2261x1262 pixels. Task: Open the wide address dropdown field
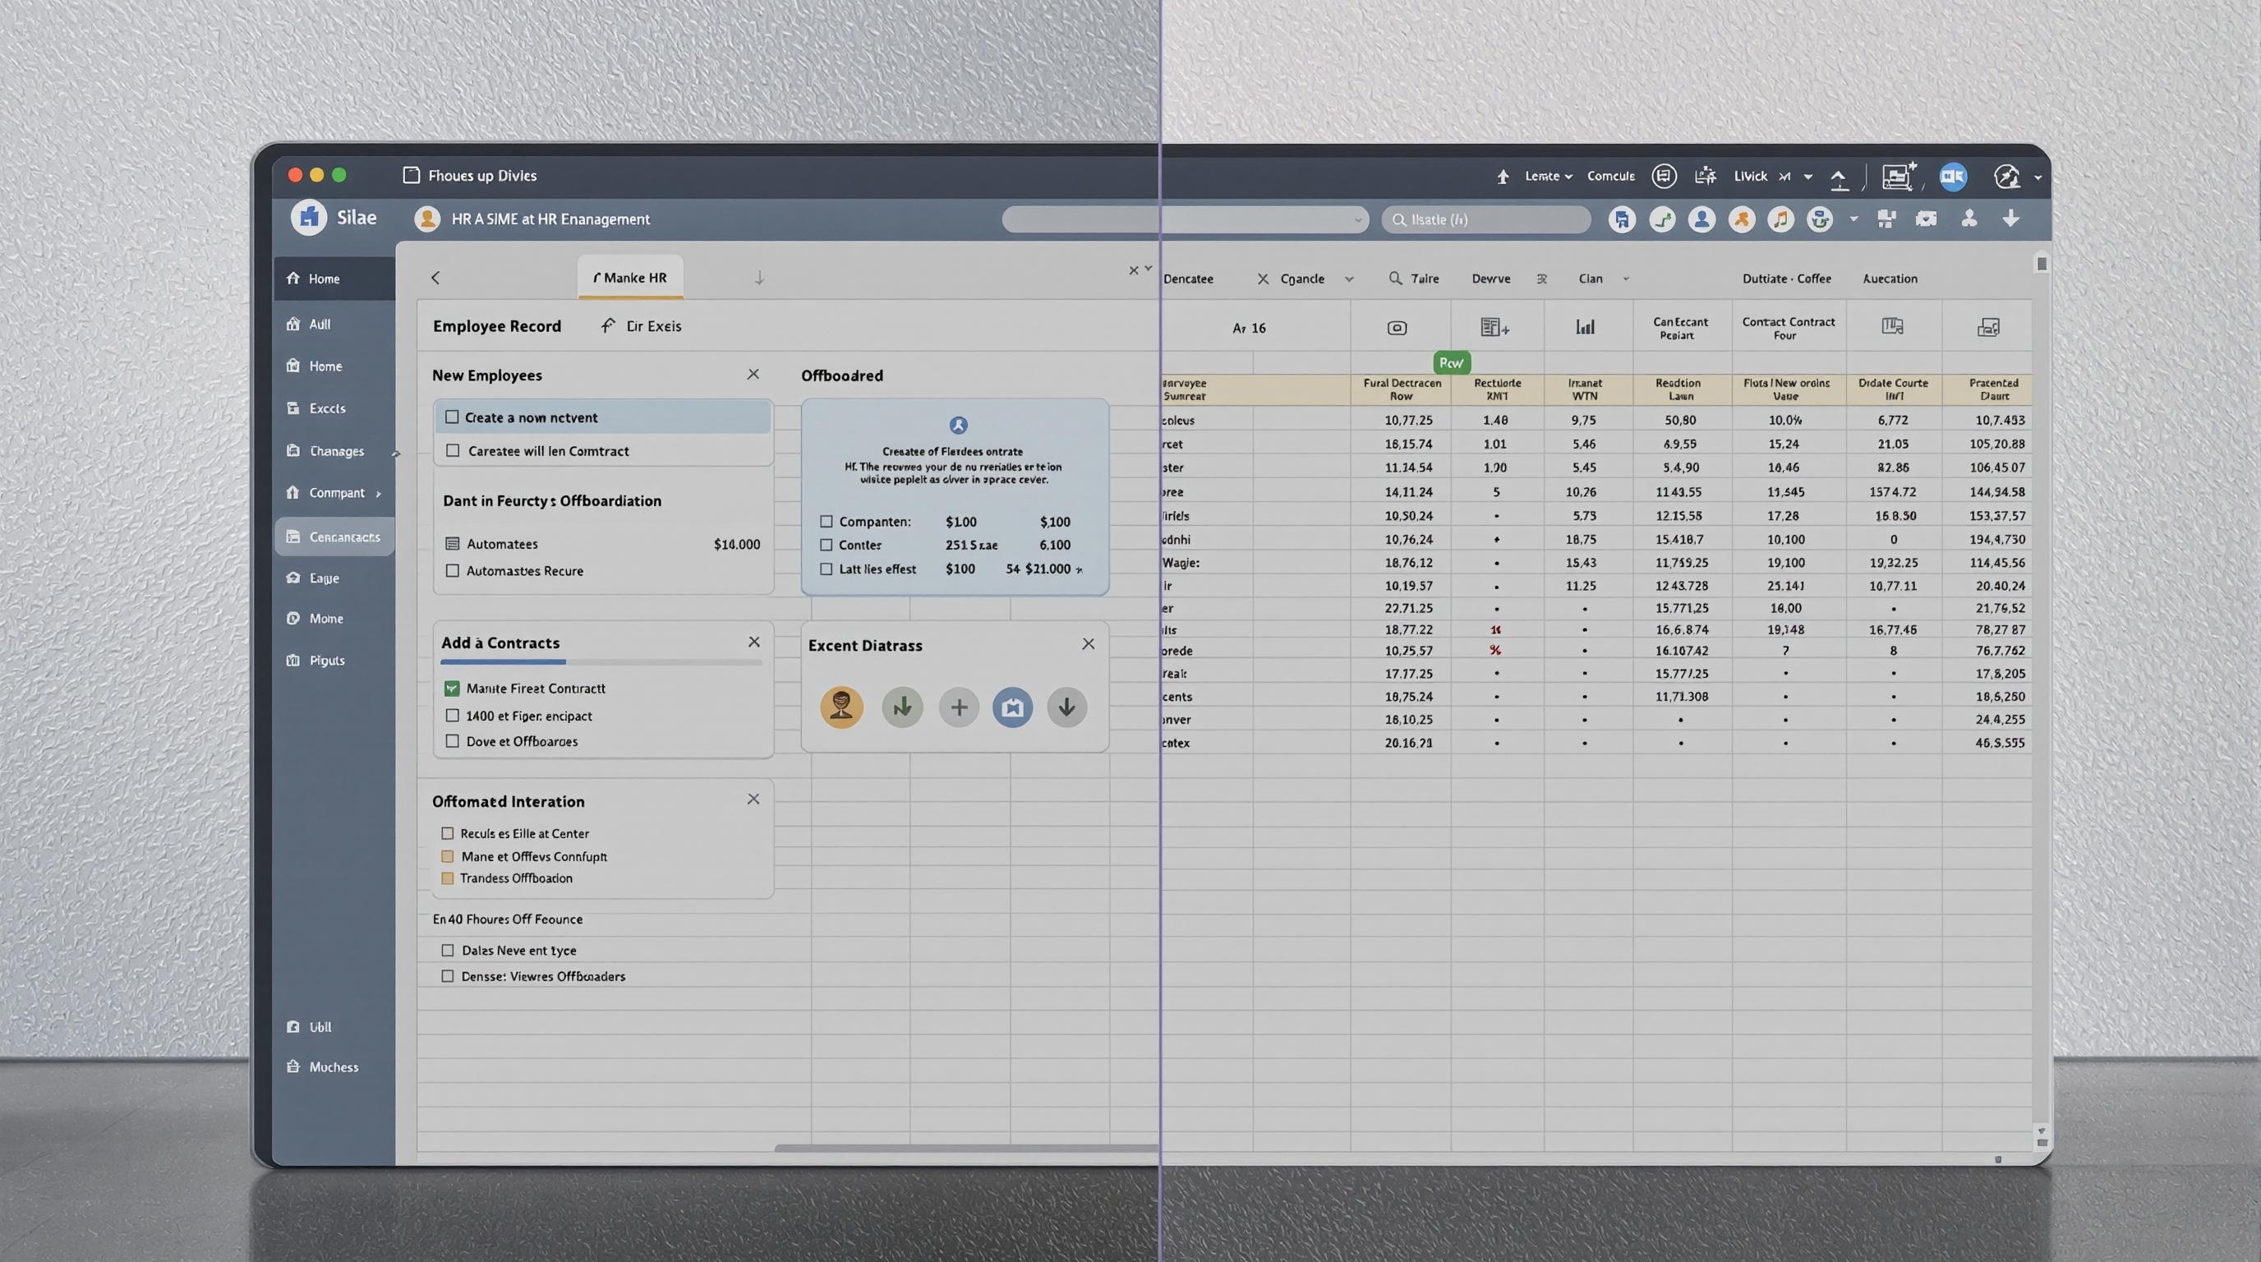(1185, 219)
